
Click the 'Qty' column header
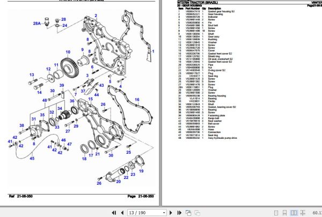tap(204, 9)
